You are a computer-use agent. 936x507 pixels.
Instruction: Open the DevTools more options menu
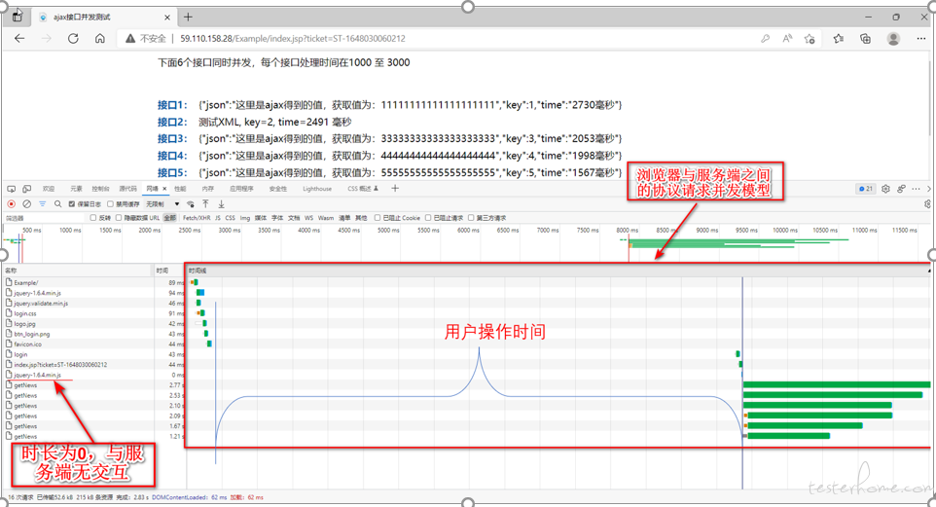point(916,189)
